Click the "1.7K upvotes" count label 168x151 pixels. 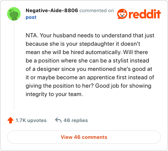pos(31,120)
